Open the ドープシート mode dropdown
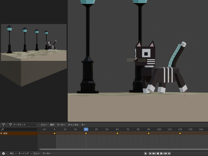 [x=24, y=125]
